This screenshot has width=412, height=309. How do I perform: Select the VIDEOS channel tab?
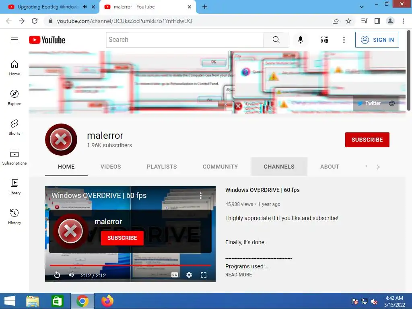click(x=111, y=167)
